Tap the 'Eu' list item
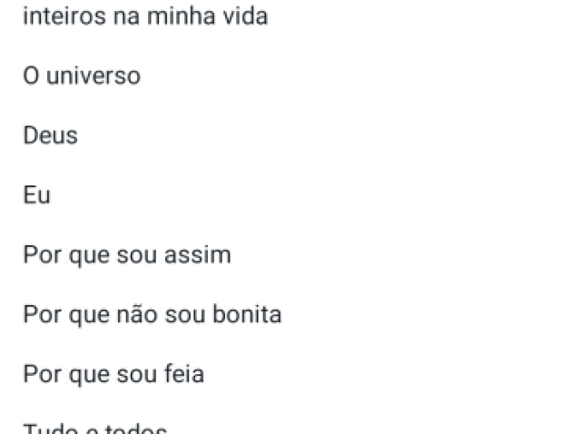Viewport: 581px width, 434px height. pos(36,195)
